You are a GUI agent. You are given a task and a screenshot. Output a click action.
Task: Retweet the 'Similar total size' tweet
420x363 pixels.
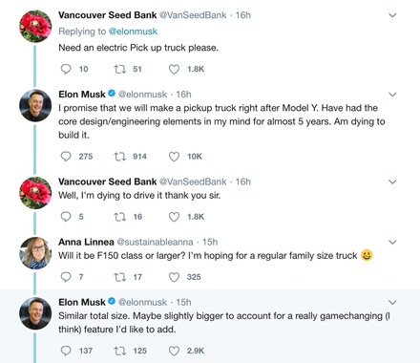(120, 351)
